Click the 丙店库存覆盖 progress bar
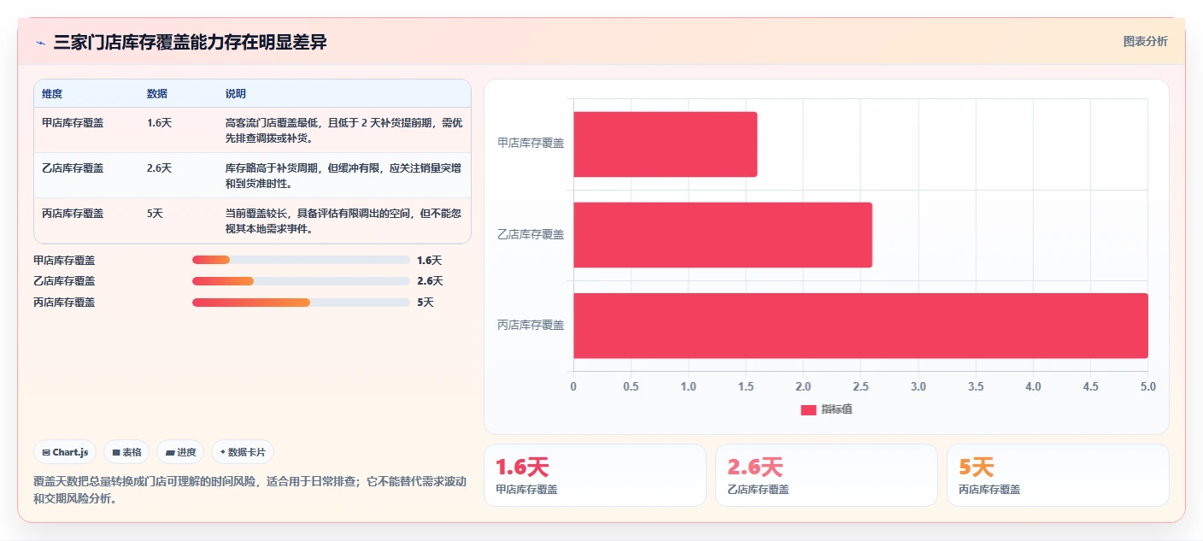 click(301, 302)
